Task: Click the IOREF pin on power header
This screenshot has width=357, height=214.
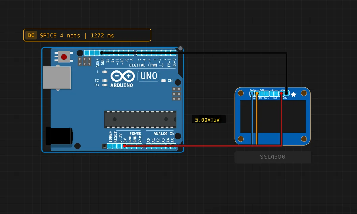Action: click(x=110, y=146)
